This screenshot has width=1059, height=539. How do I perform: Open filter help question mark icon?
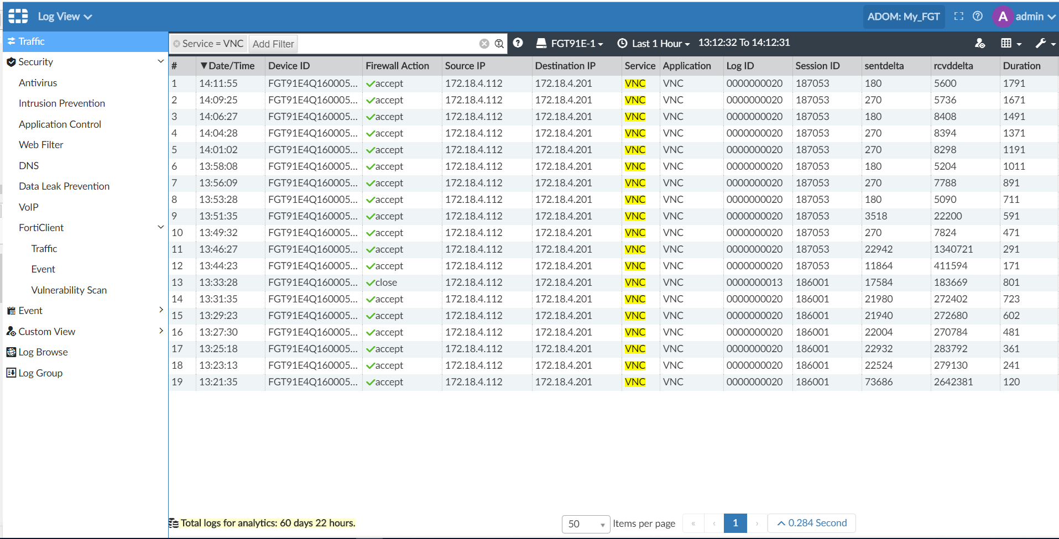518,43
